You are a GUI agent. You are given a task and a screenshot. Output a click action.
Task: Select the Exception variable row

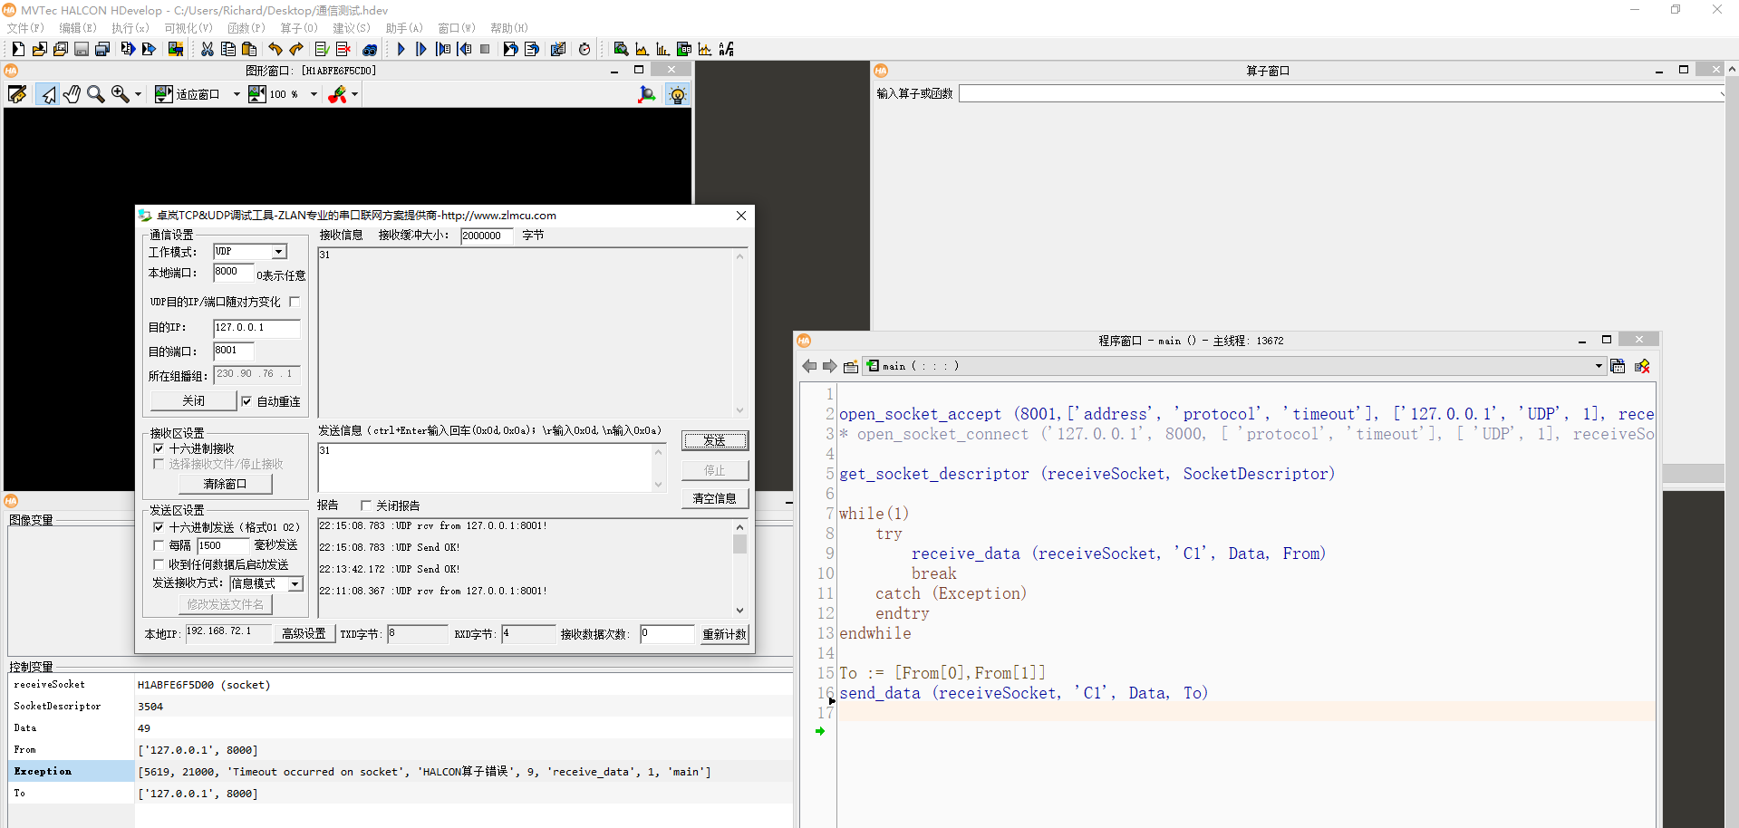pyautogui.click(x=399, y=771)
